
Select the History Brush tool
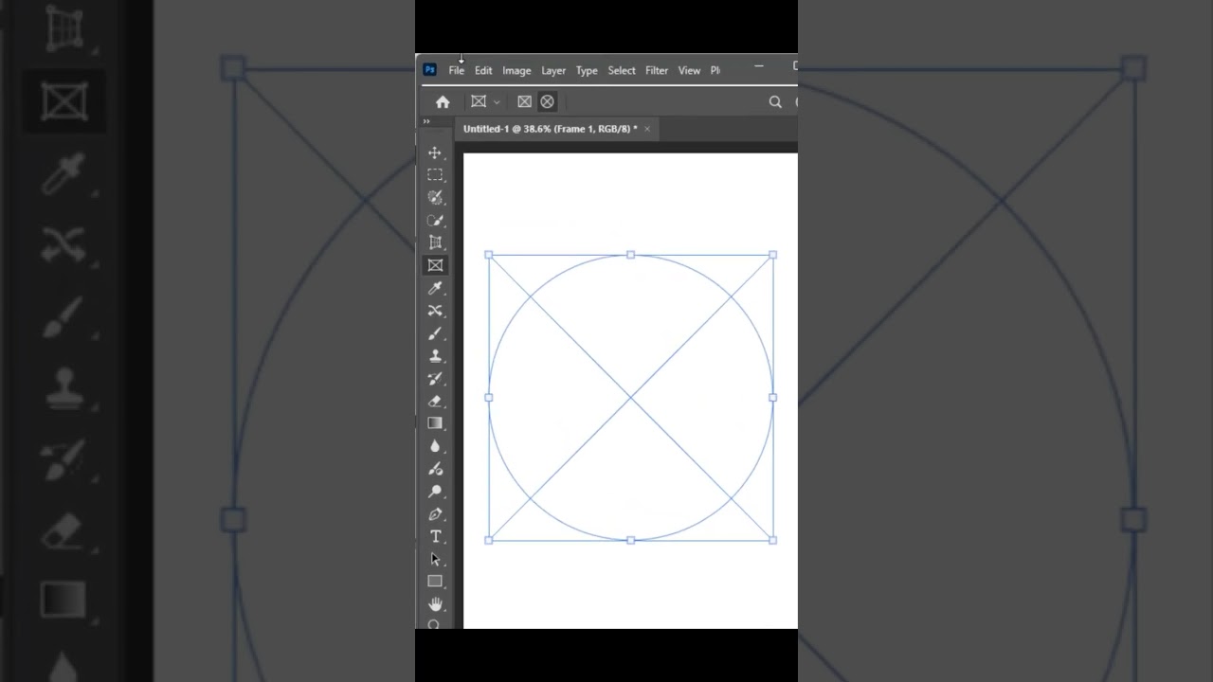tap(435, 378)
